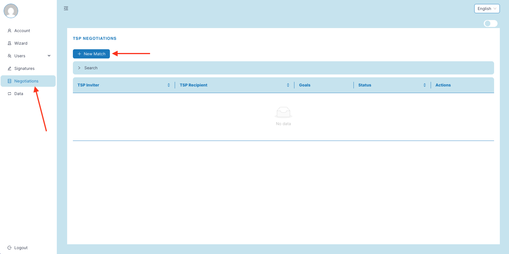Click the TSP Inviter column header

[124, 85]
